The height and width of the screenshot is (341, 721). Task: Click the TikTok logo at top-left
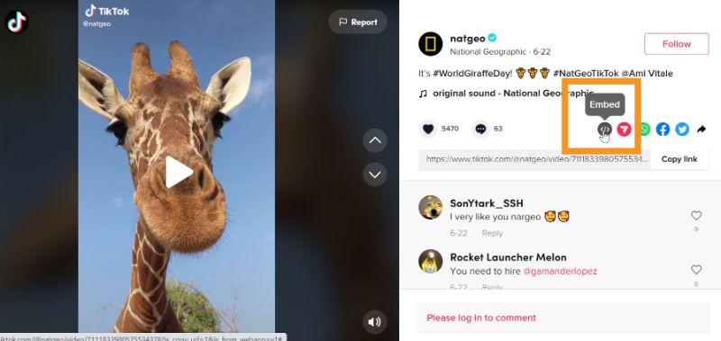pos(16,22)
